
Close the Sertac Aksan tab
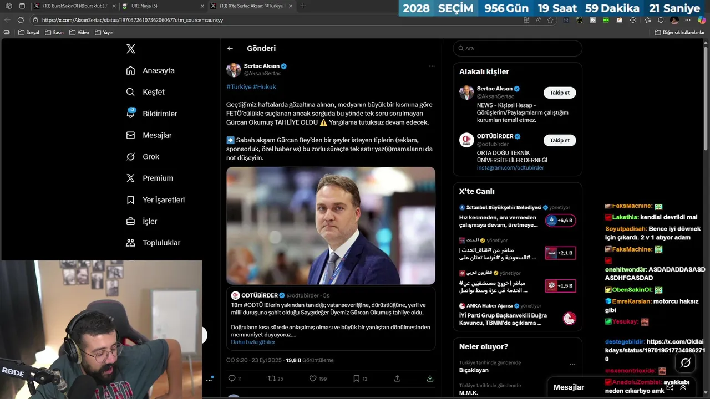pos(291,6)
